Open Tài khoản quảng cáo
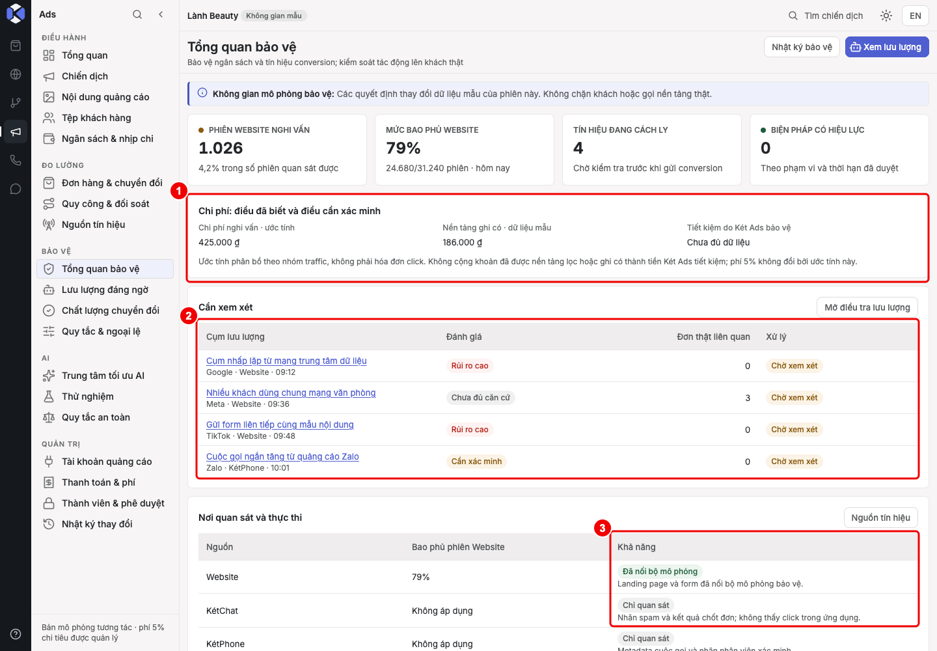937x651 pixels. (x=105, y=462)
